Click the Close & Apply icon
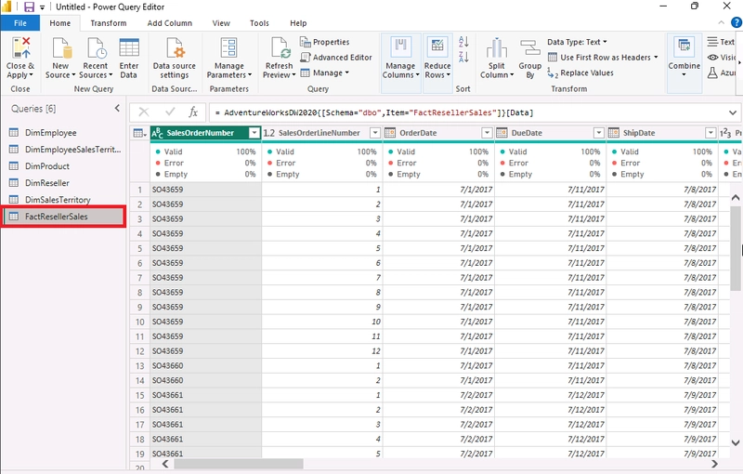The width and height of the screenshot is (743, 474). [x=20, y=48]
